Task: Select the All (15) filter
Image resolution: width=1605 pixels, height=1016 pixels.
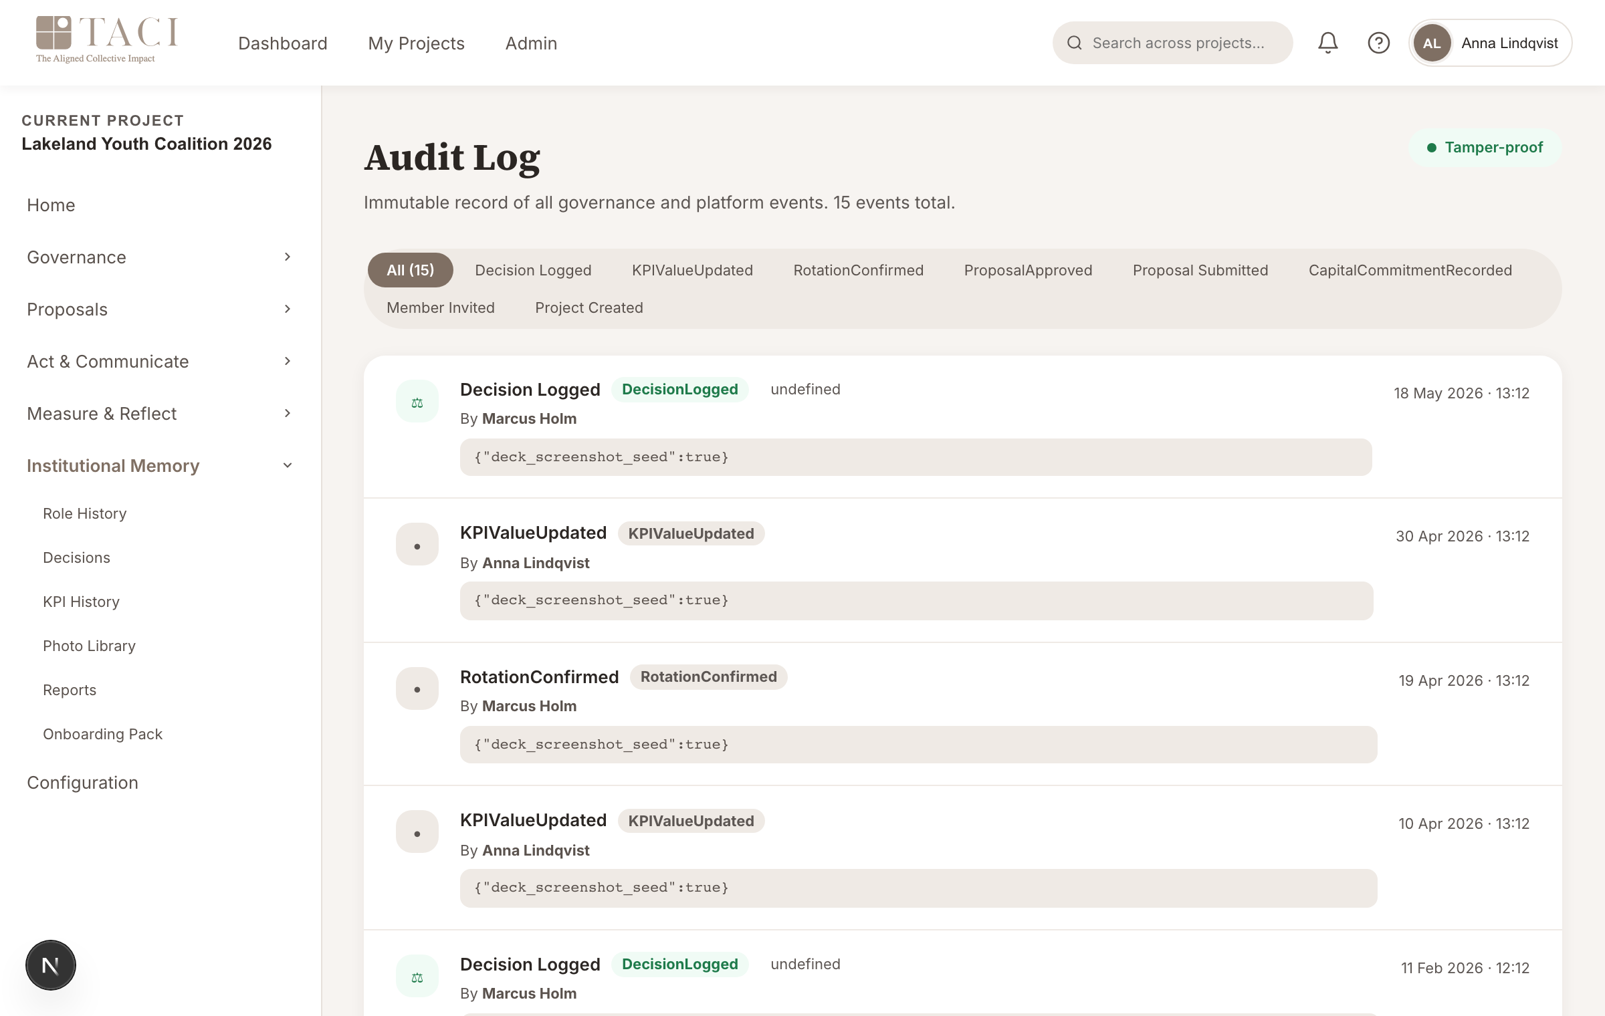Action: click(411, 270)
